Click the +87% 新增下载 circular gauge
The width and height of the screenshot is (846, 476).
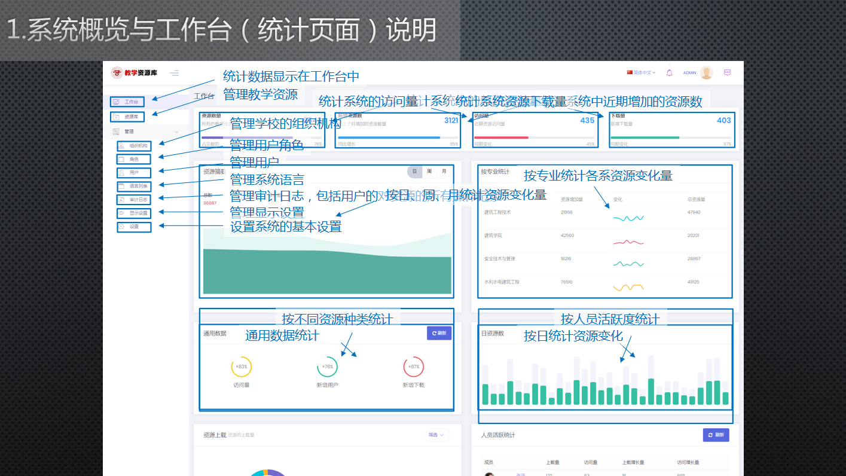coord(413,367)
